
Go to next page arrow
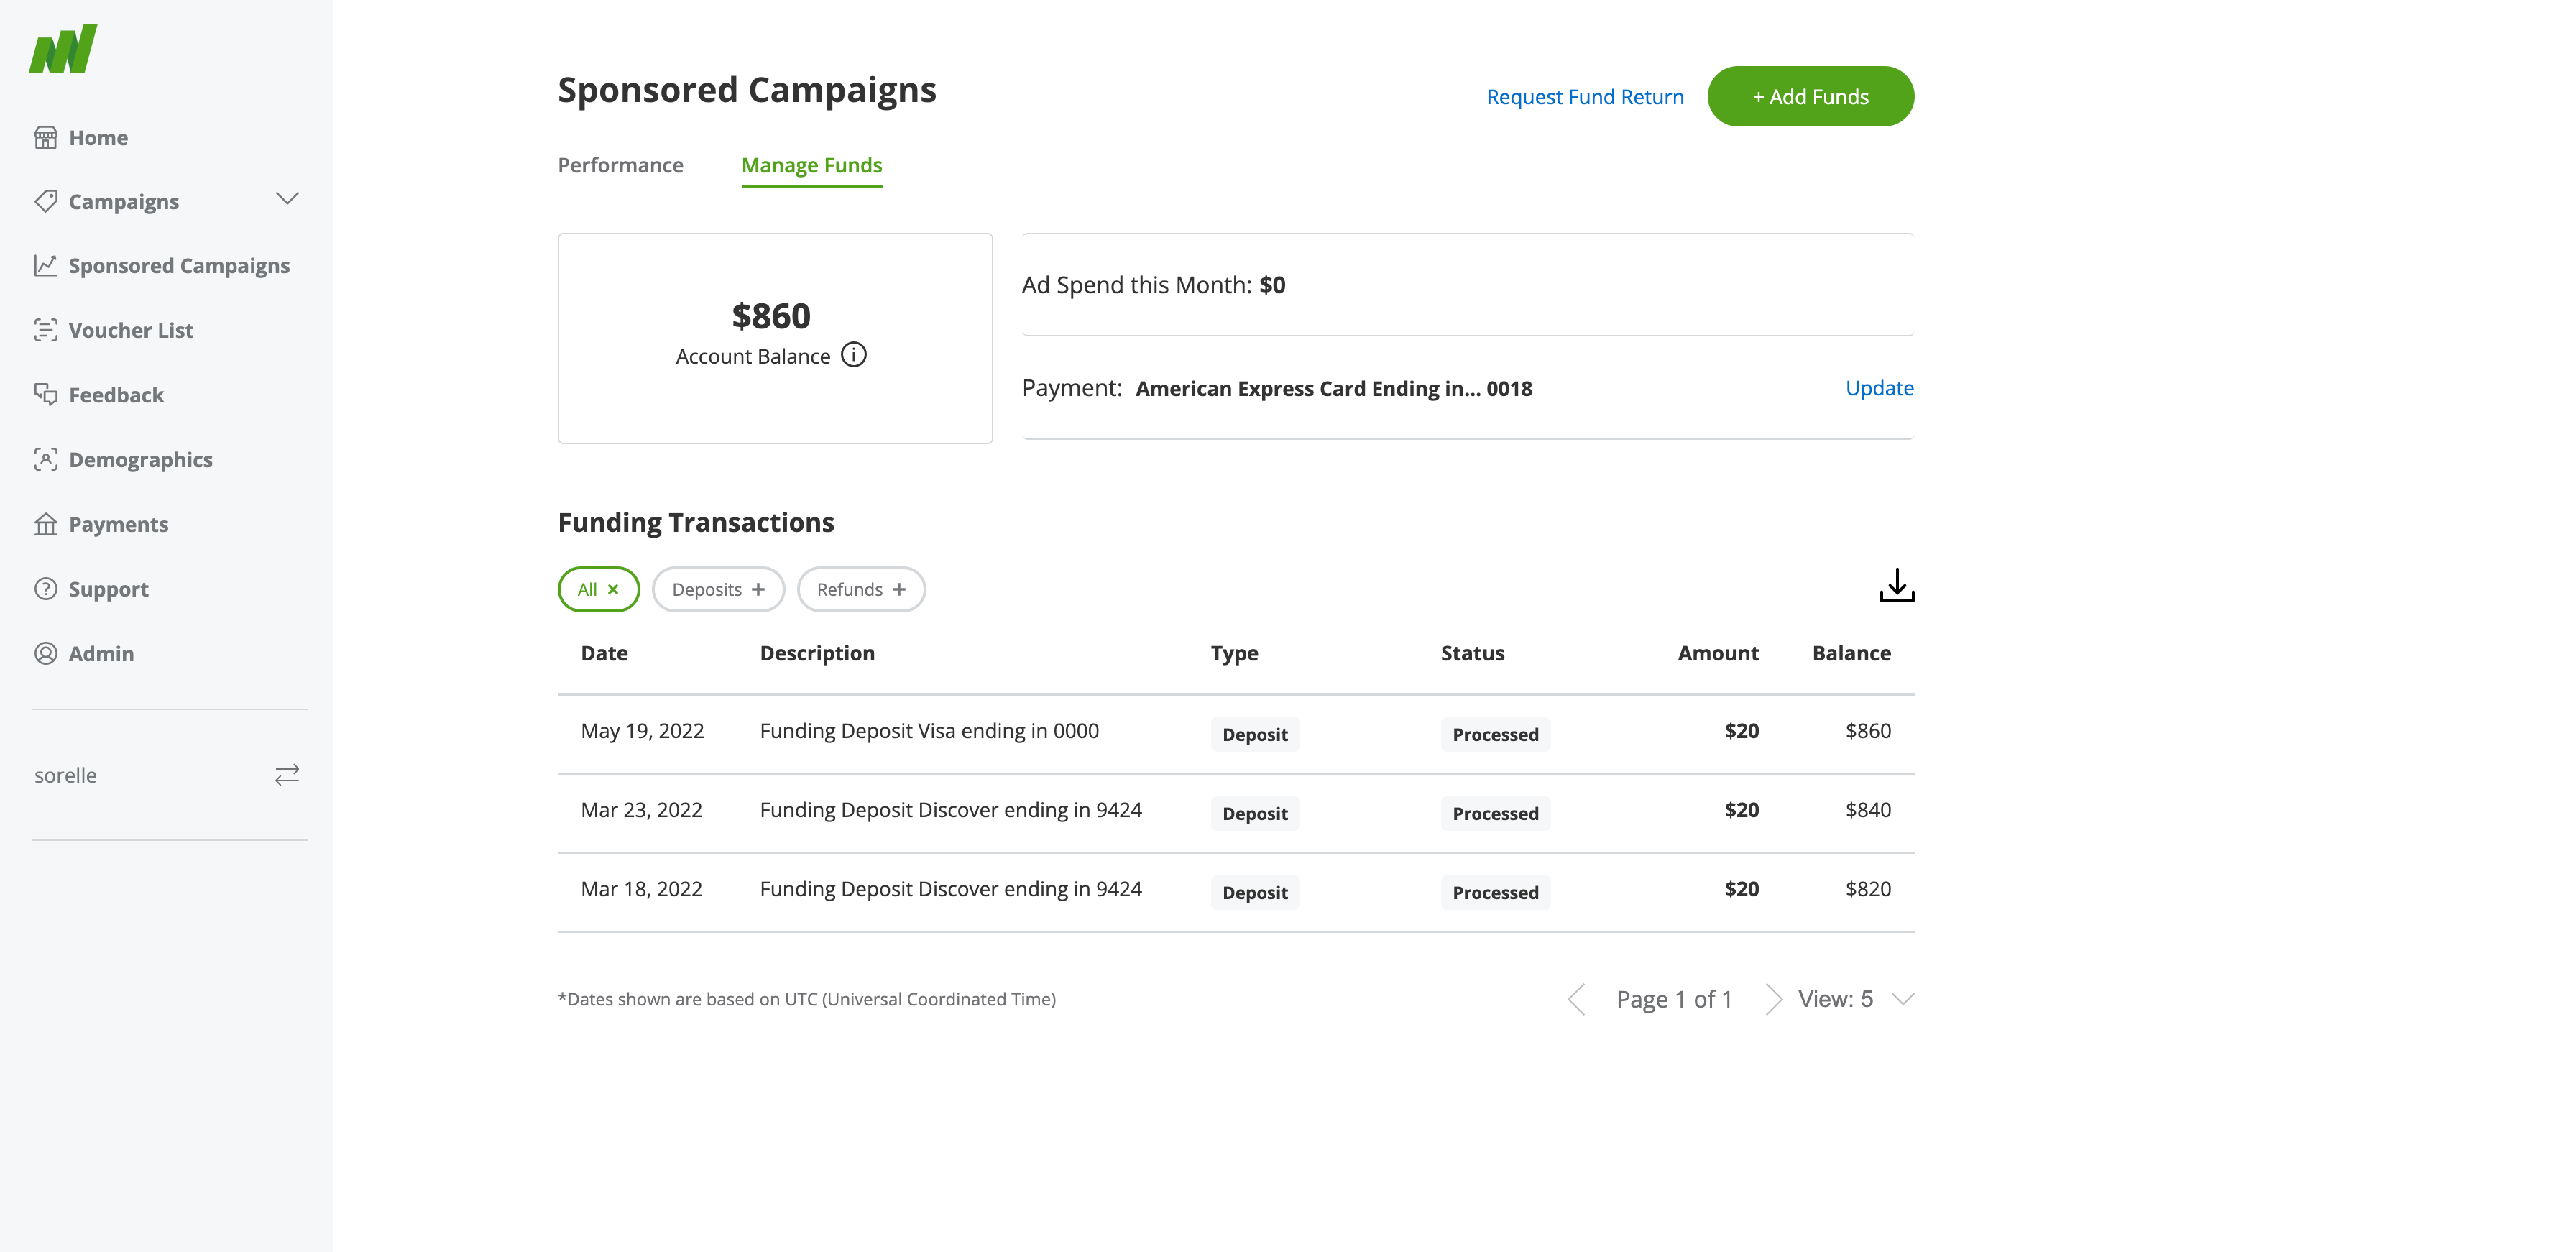tap(1773, 999)
